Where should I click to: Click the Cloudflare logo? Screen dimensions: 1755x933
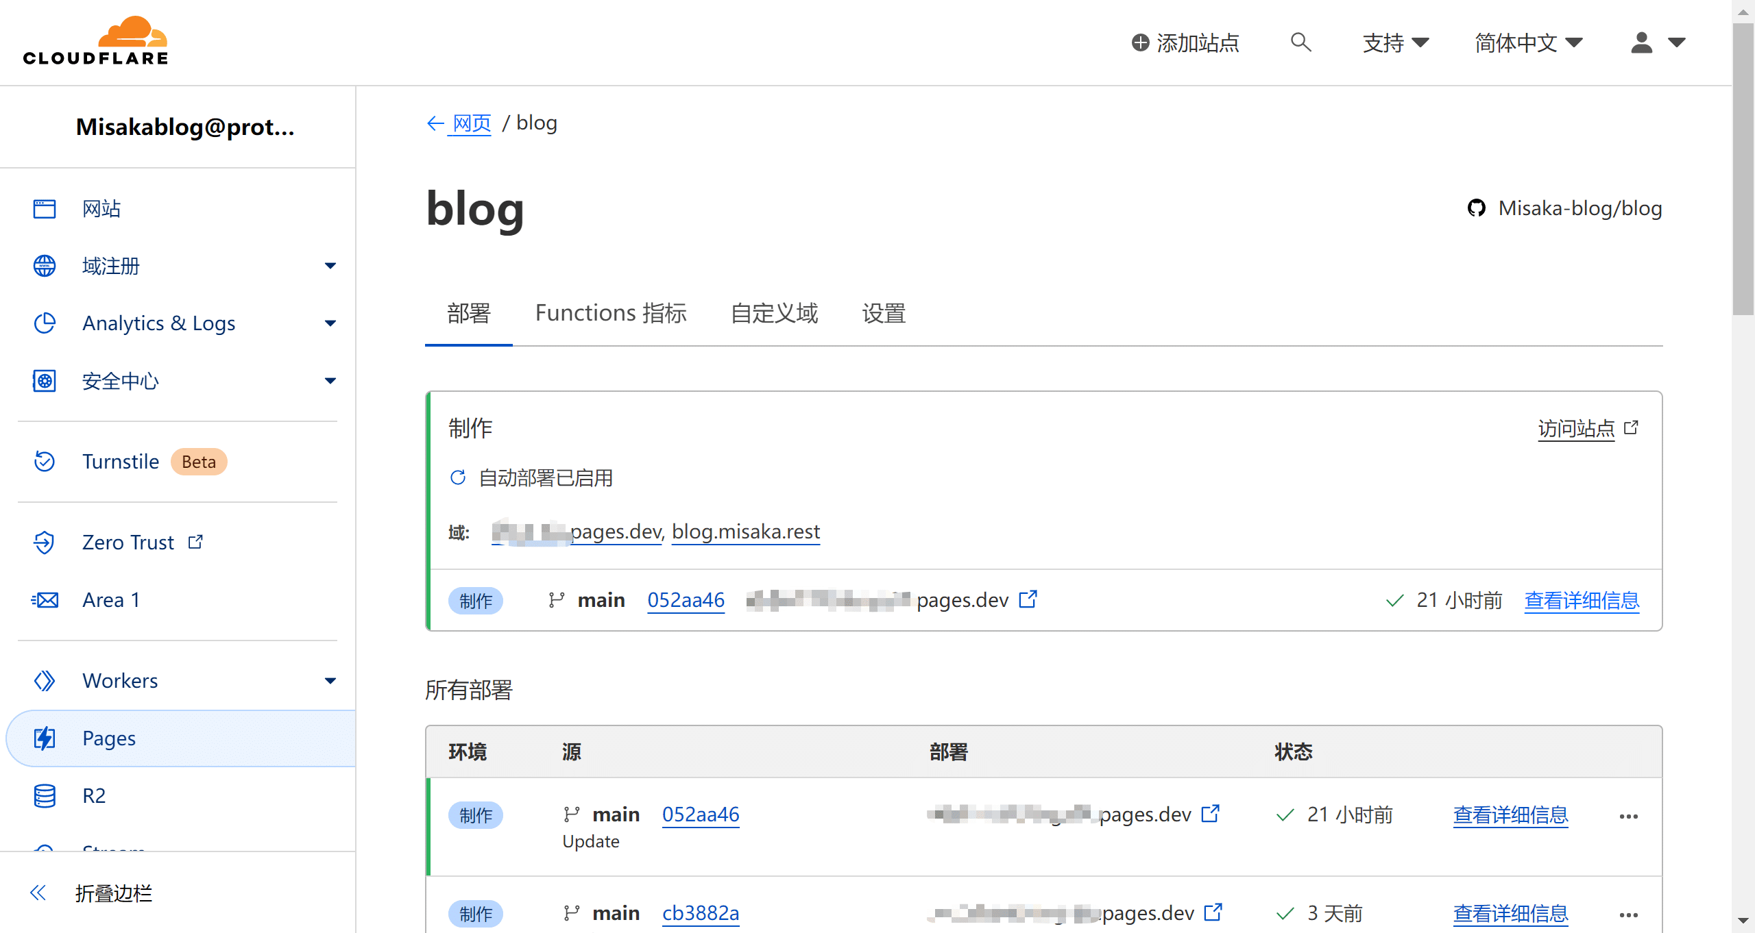pos(95,41)
